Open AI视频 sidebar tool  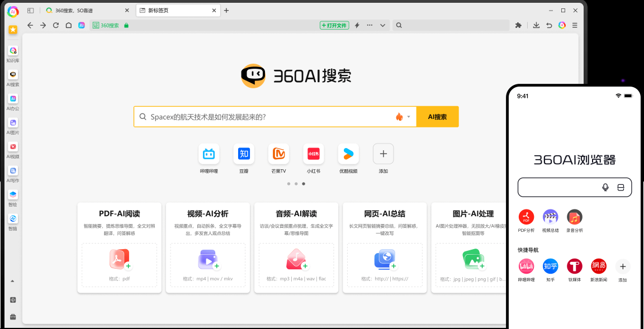click(x=13, y=150)
